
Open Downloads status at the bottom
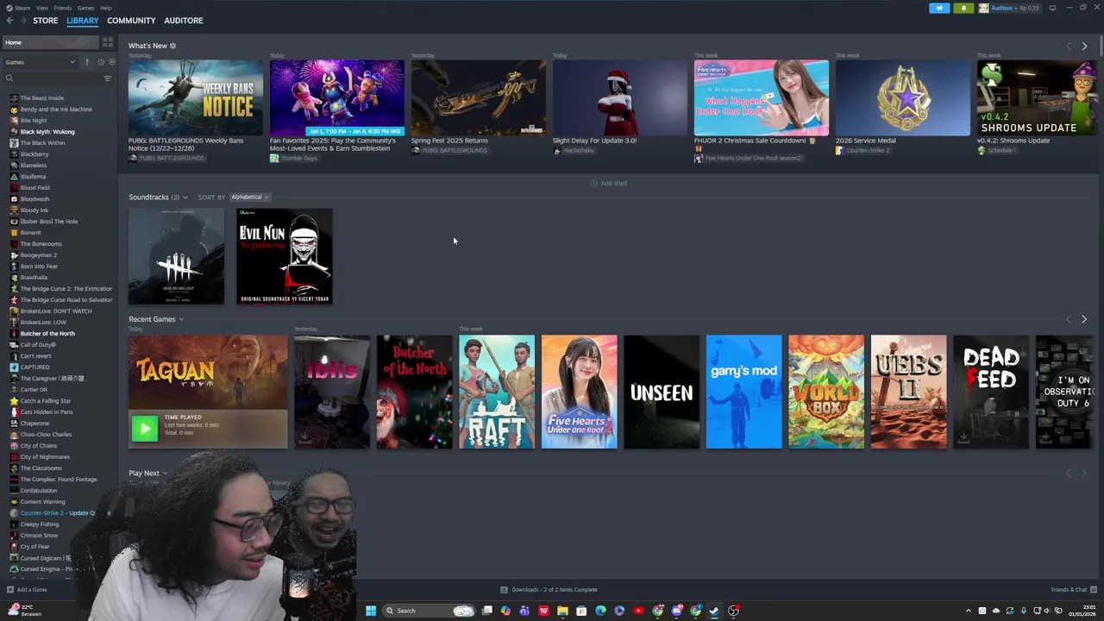tap(549, 590)
